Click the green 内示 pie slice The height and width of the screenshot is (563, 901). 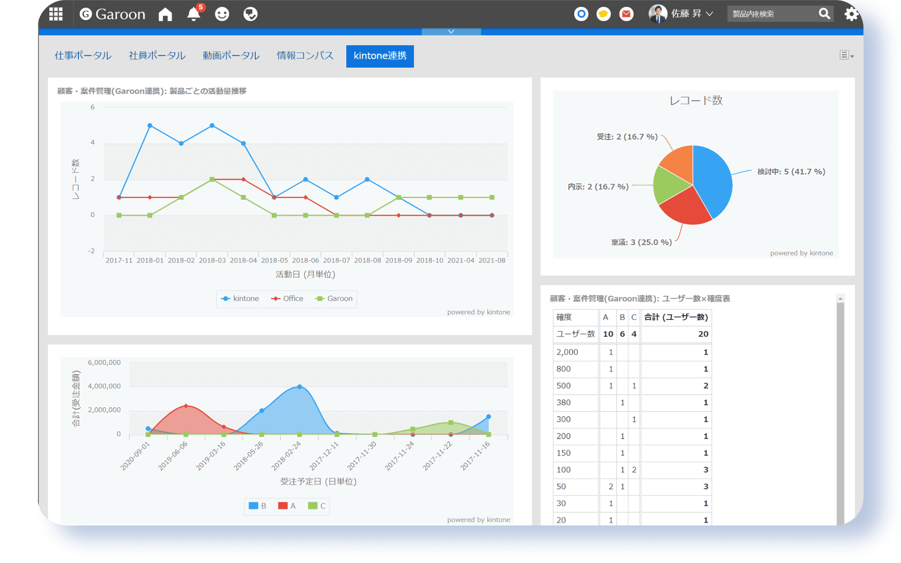coord(669,184)
